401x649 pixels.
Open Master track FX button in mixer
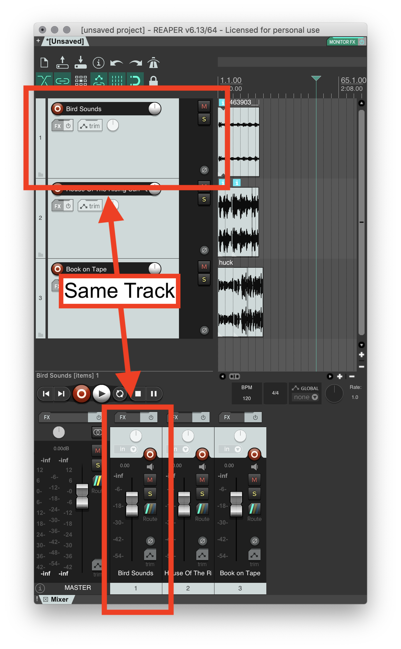pos(63,417)
